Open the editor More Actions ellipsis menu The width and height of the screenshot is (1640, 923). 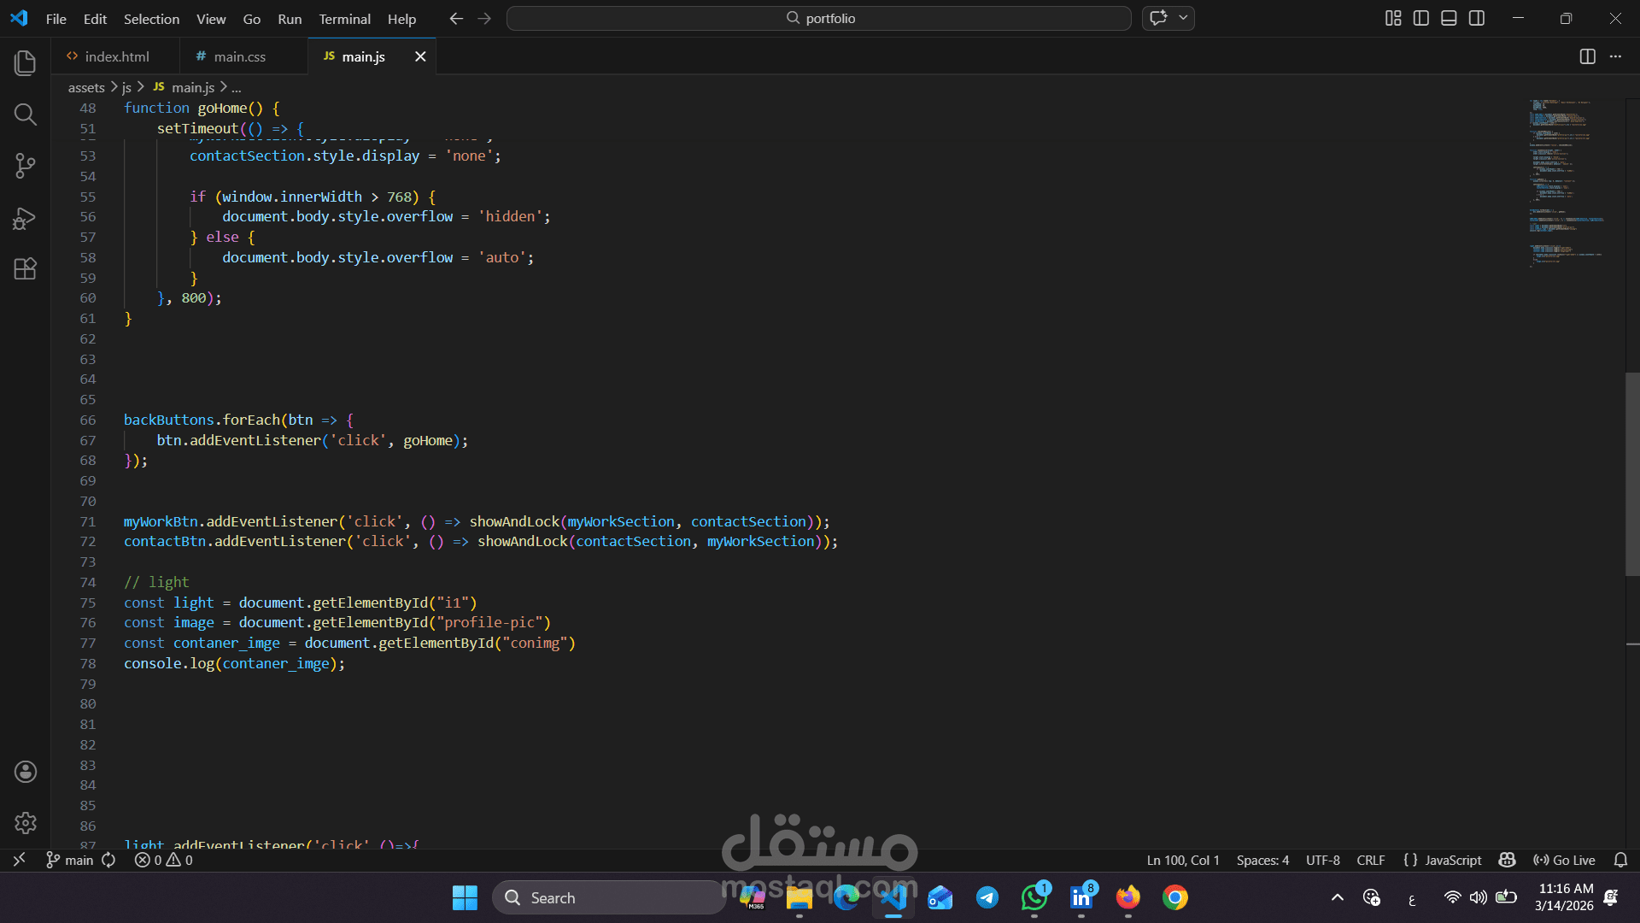tap(1615, 56)
